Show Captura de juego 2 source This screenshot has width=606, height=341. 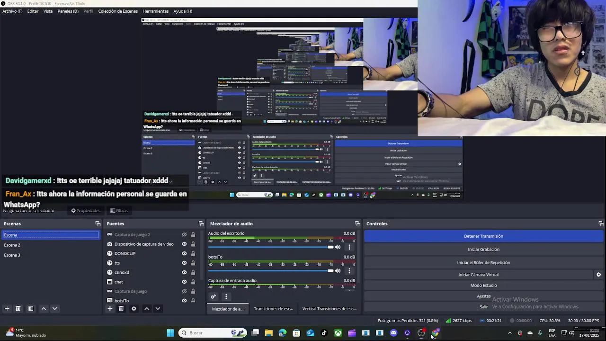point(184,234)
